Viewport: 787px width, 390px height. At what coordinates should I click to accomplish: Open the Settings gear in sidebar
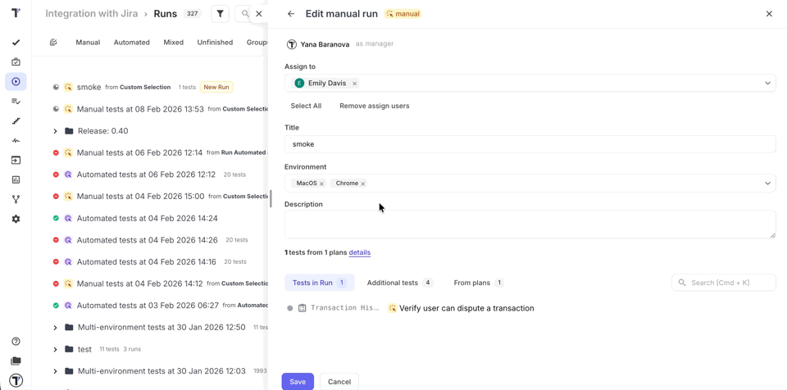coord(16,219)
